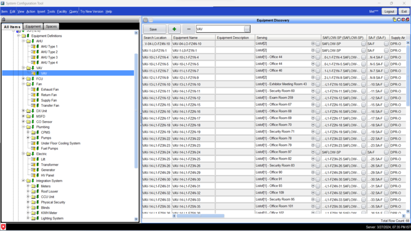Screen dimensions: 411x231
Task: Toggle the selector box beside Office Room 97
Action: [318, 152]
